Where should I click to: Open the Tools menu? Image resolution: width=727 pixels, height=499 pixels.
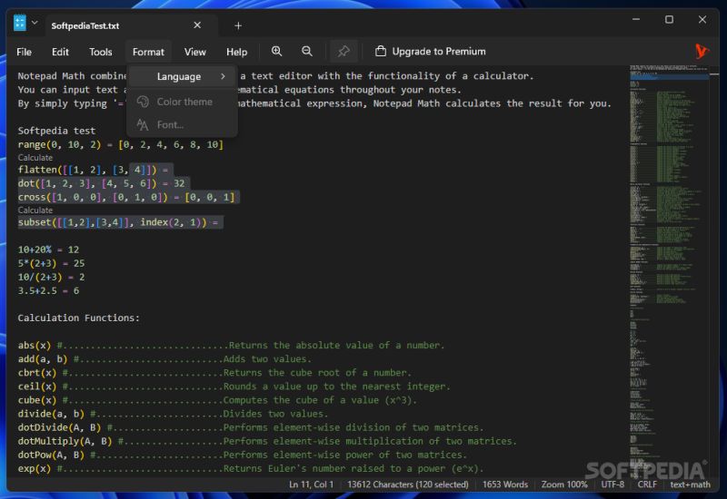point(101,52)
